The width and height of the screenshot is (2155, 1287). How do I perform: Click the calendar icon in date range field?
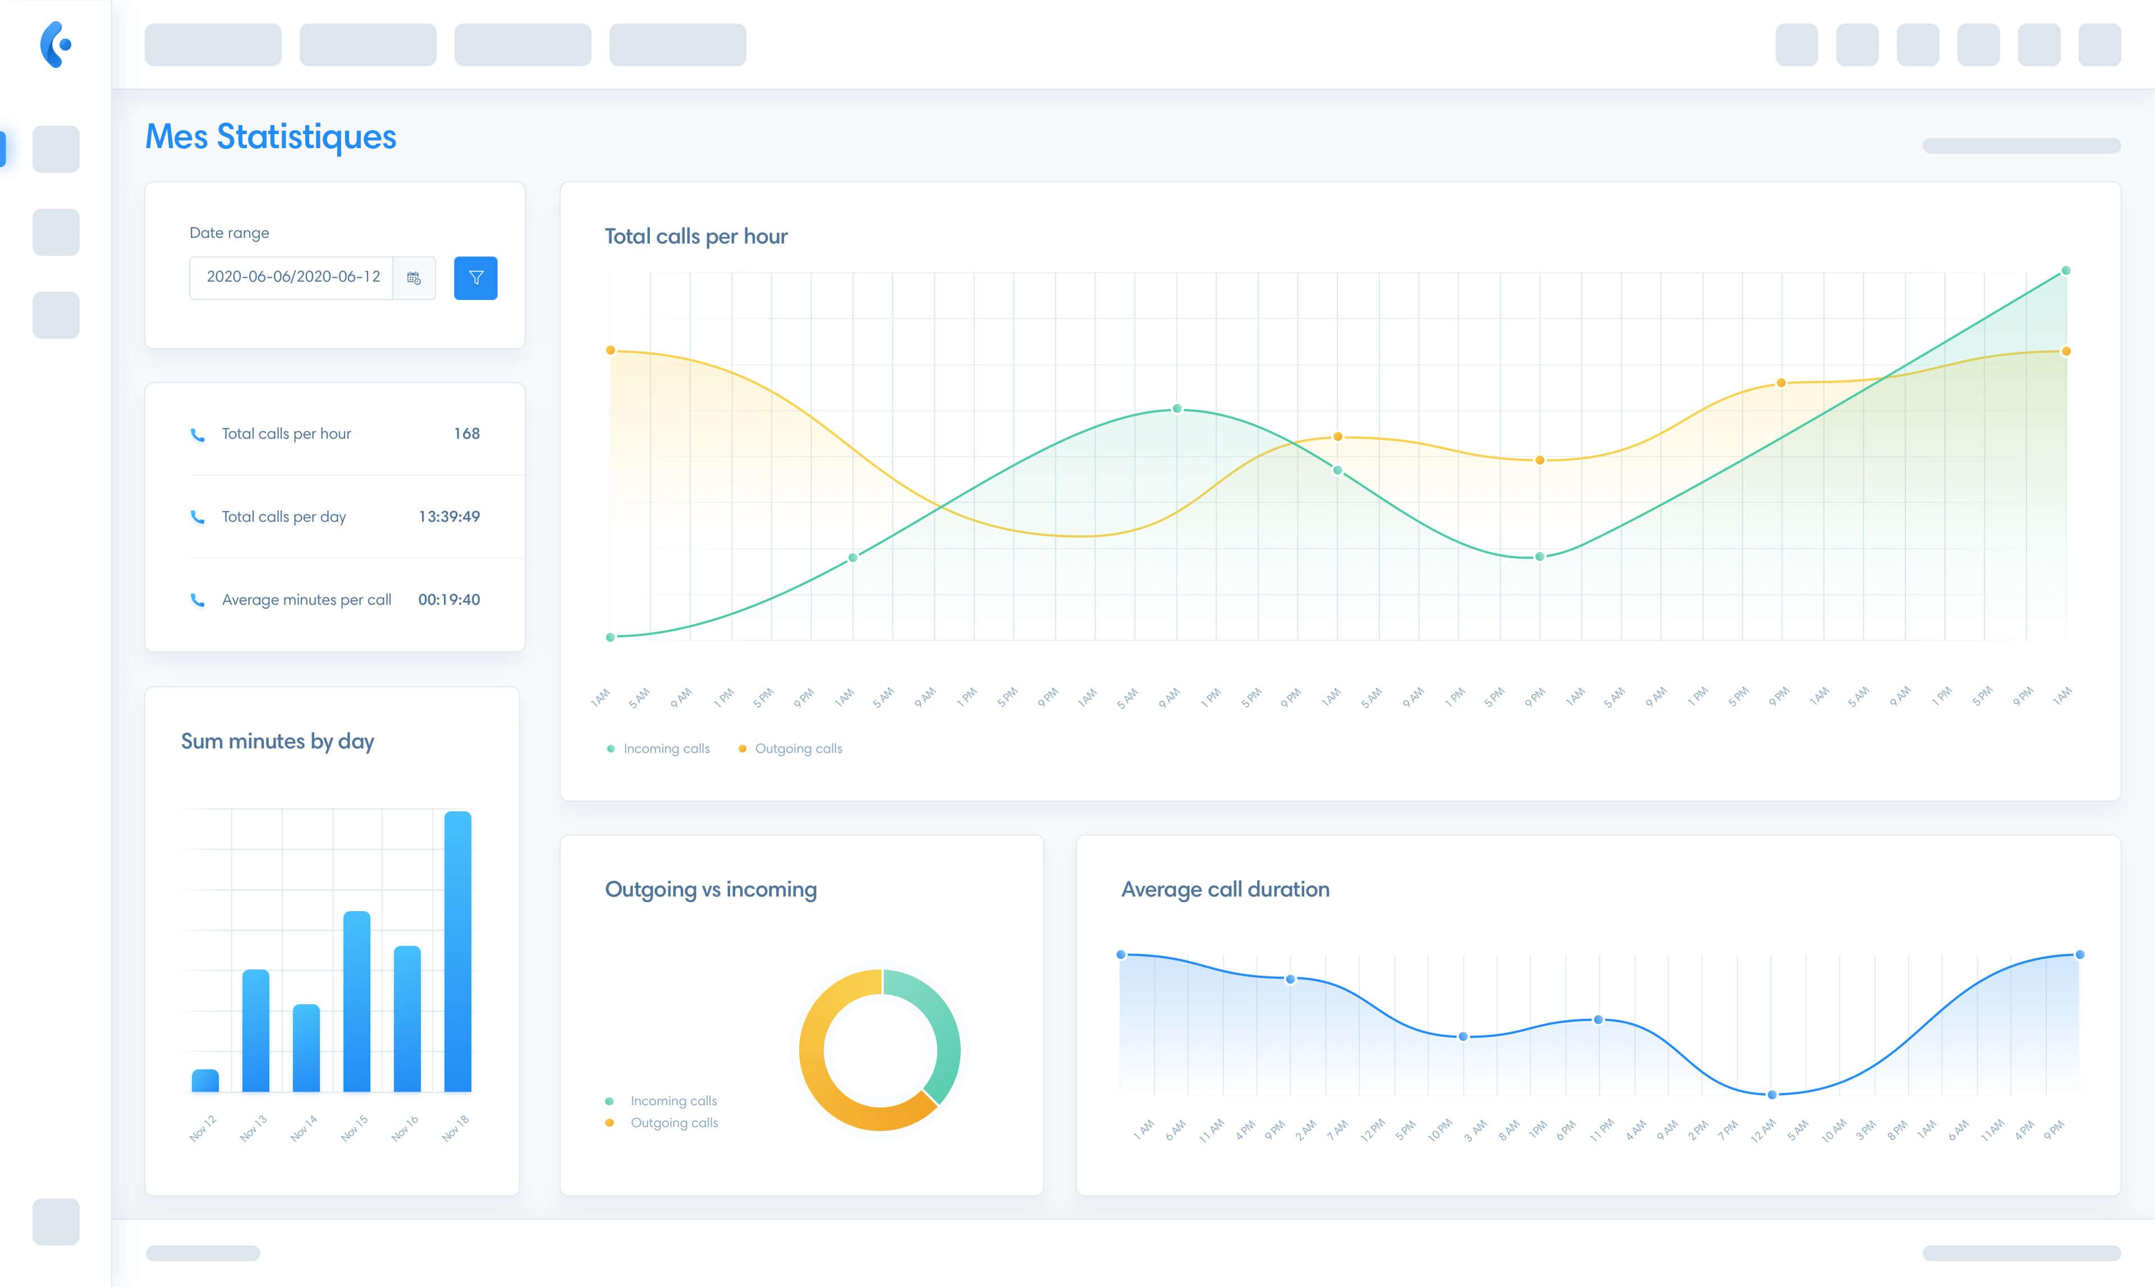pyautogui.click(x=415, y=277)
